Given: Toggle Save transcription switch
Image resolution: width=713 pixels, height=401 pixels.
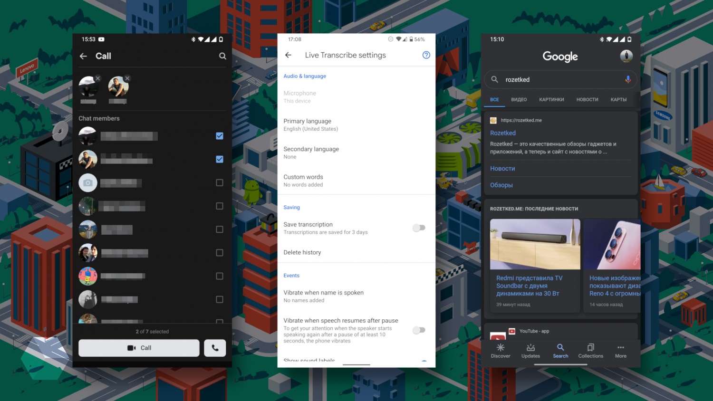Looking at the screenshot, I should (419, 228).
